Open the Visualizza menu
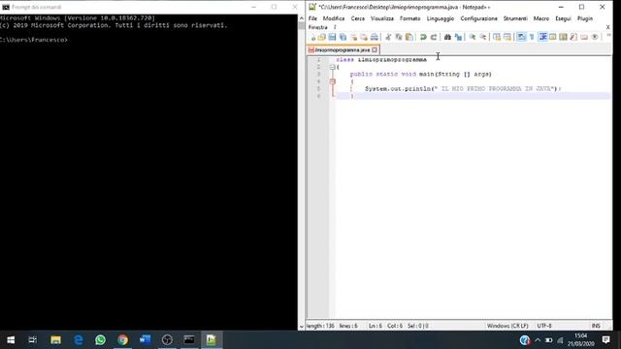 pyautogui.click(x=382, y=18)
